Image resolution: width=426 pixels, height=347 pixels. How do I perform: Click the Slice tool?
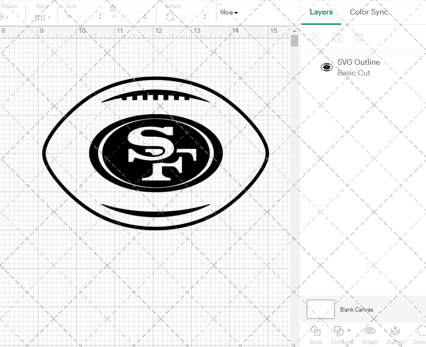point(315,335)
